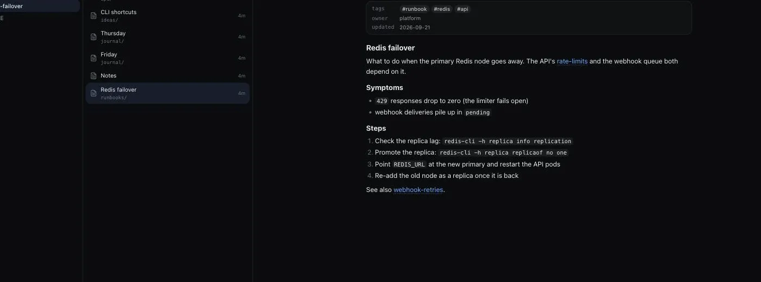The height and width of the screenshot is (282, 761).
Task: Click the replicaof no one command
Action: pos(503,153)
